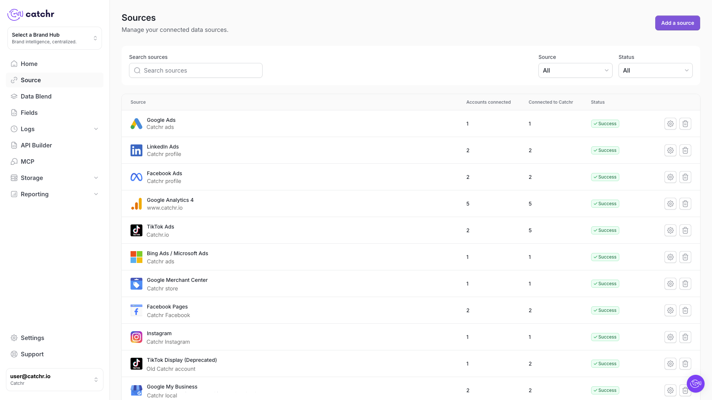Open the user@catchr.io account switcher
This screenshot has height=400, width=712.
[x=55, y=380]
